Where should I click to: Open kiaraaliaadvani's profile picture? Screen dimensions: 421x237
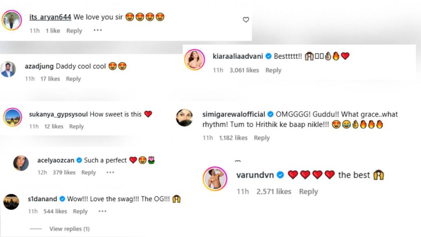(196, 61)
